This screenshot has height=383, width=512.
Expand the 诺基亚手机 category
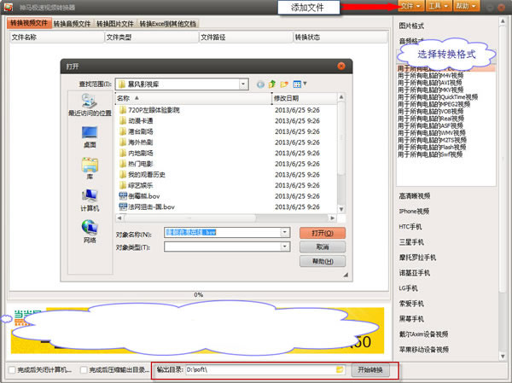[x=415, y=273]
